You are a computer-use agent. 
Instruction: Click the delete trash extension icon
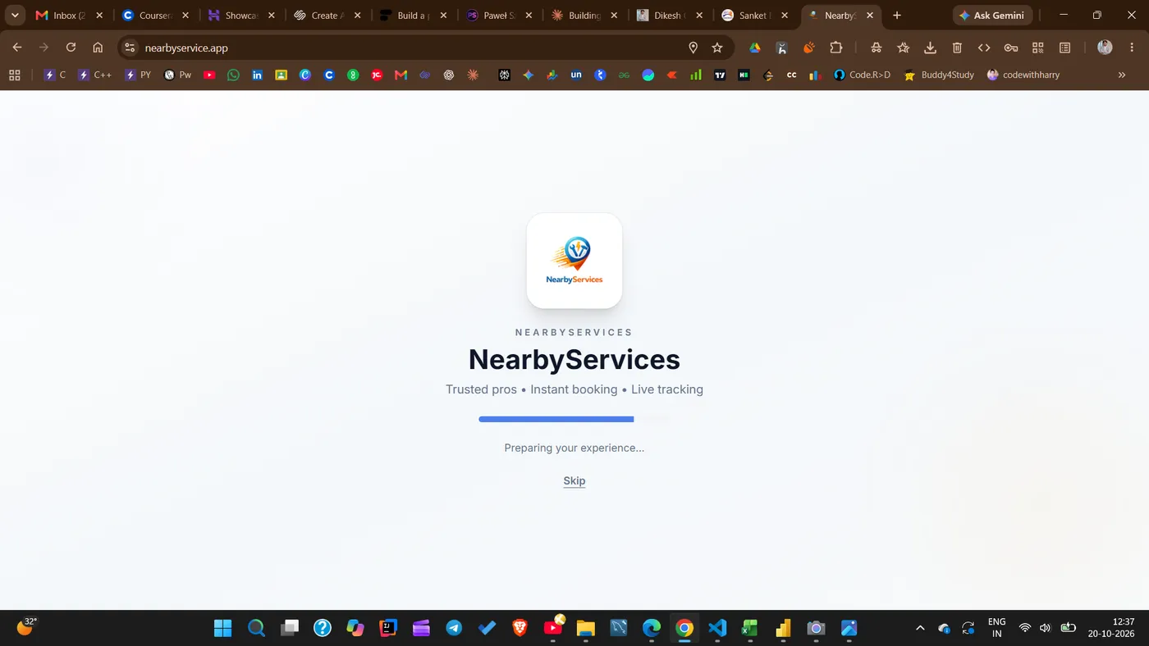click(x=957, y=48)
